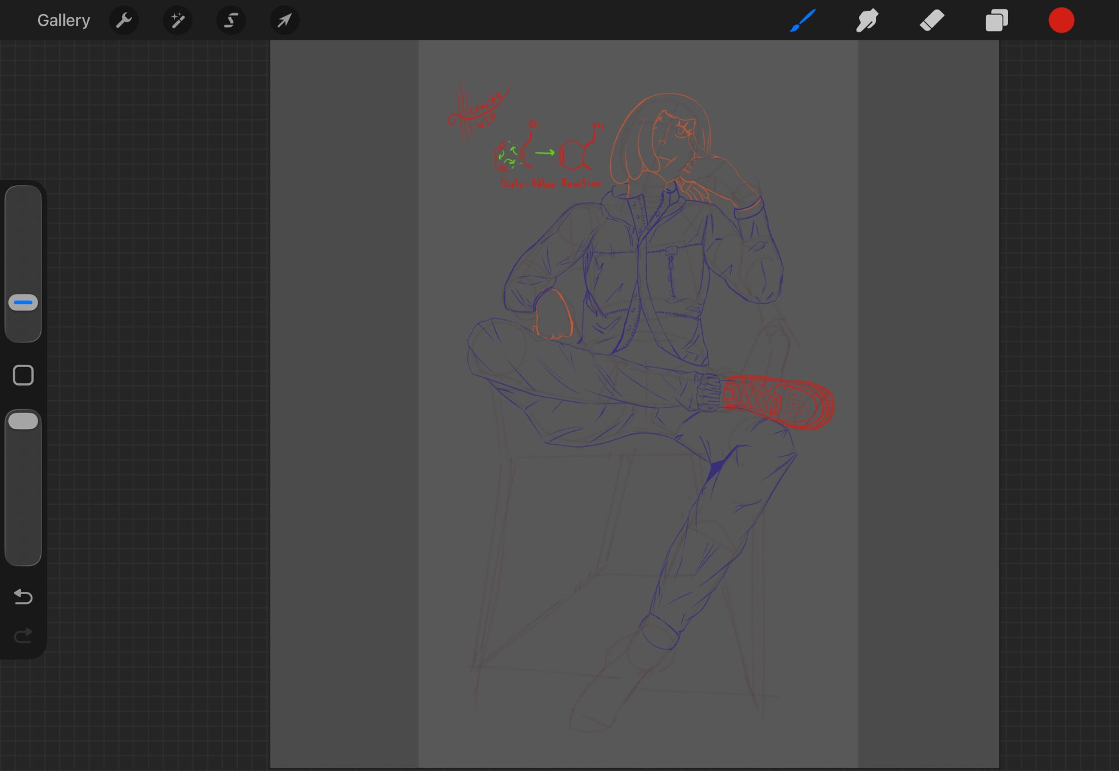Open the Actions wrench menu

(124, 21)
